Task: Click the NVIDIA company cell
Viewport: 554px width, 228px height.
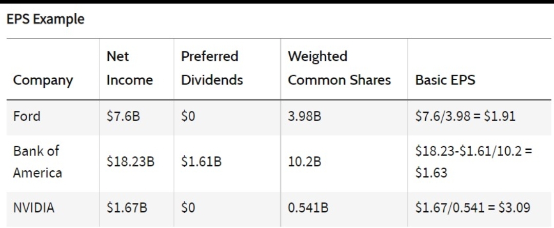Action: pos(34,208)
